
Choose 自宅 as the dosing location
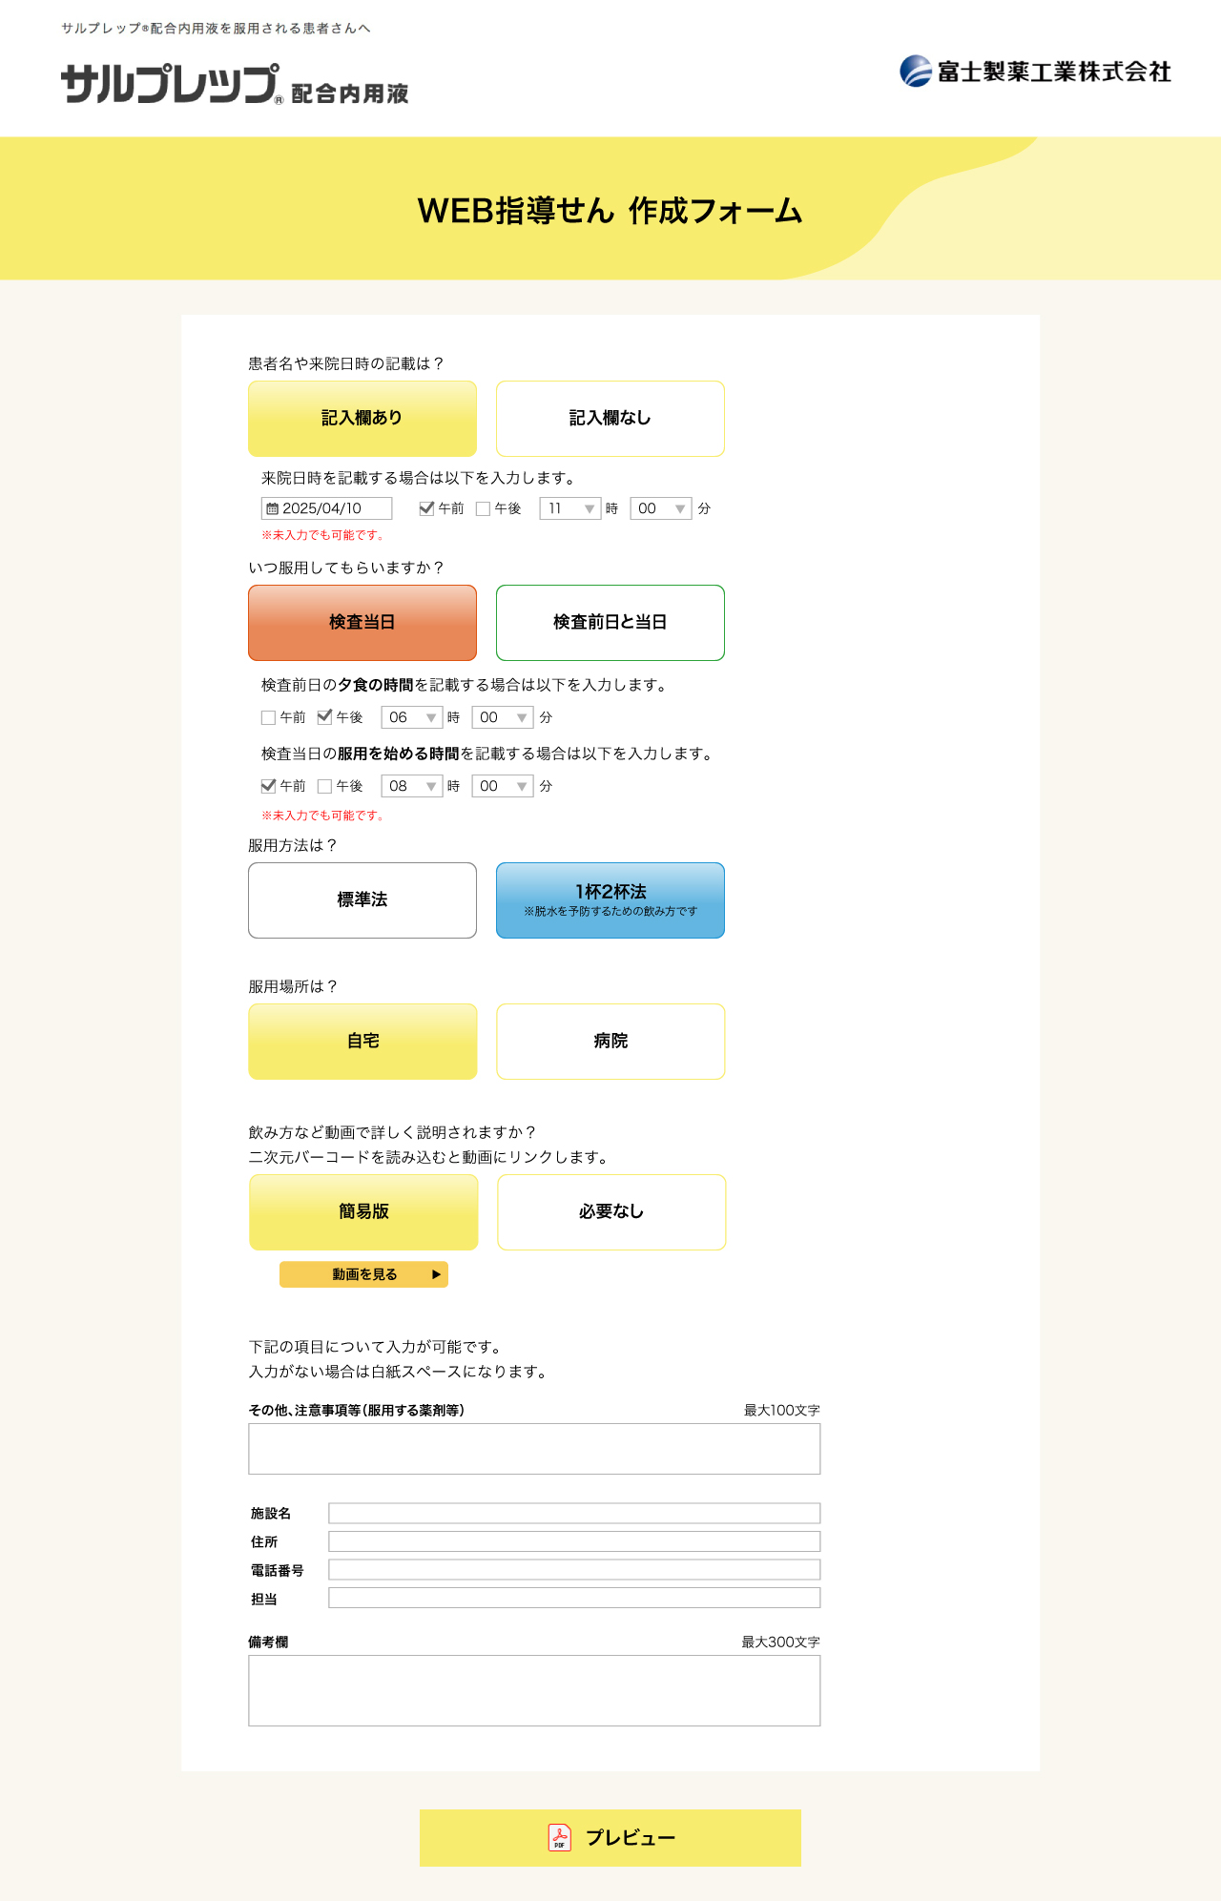pos(362,1042)
